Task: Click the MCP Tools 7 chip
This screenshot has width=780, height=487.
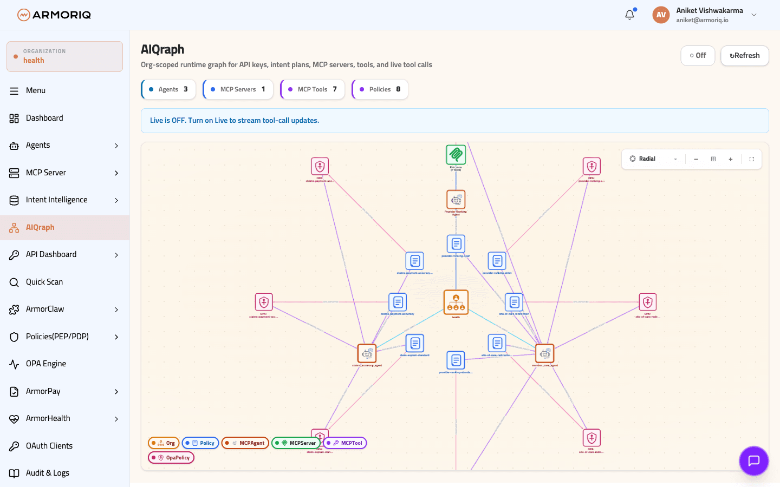Action: pyautogui.click(x=313, y=89)
